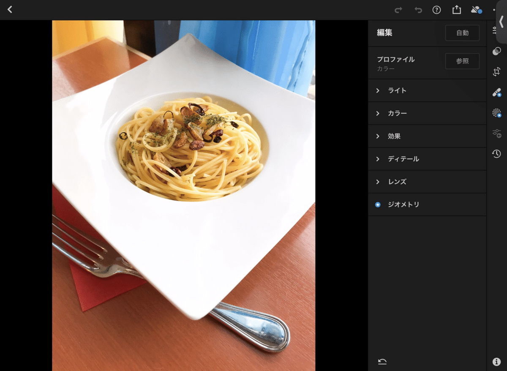Tap the pasta photo in the preview
Image resolution: width=507 pixels, height=371 pixels.
[x=184, y=196]
